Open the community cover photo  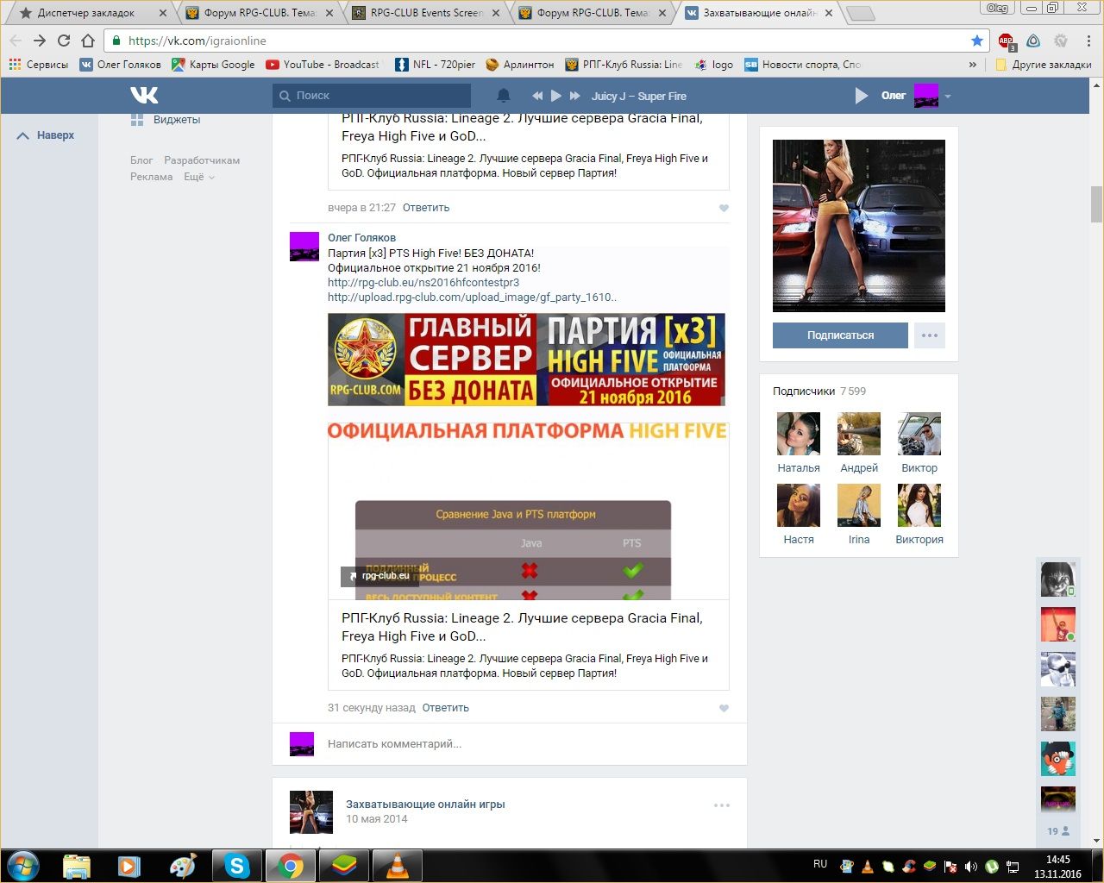[859, 226]
